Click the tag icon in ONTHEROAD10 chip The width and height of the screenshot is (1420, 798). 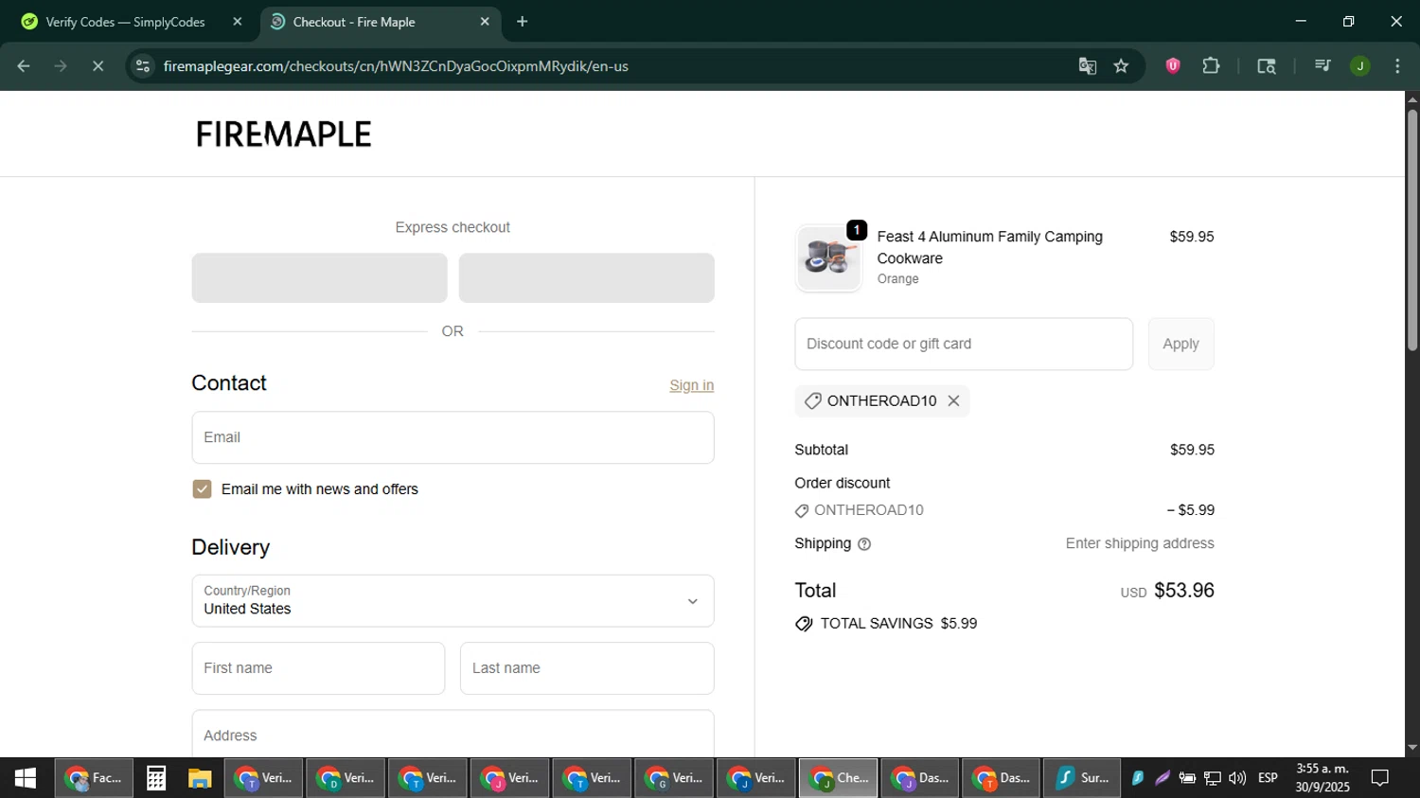812,401
